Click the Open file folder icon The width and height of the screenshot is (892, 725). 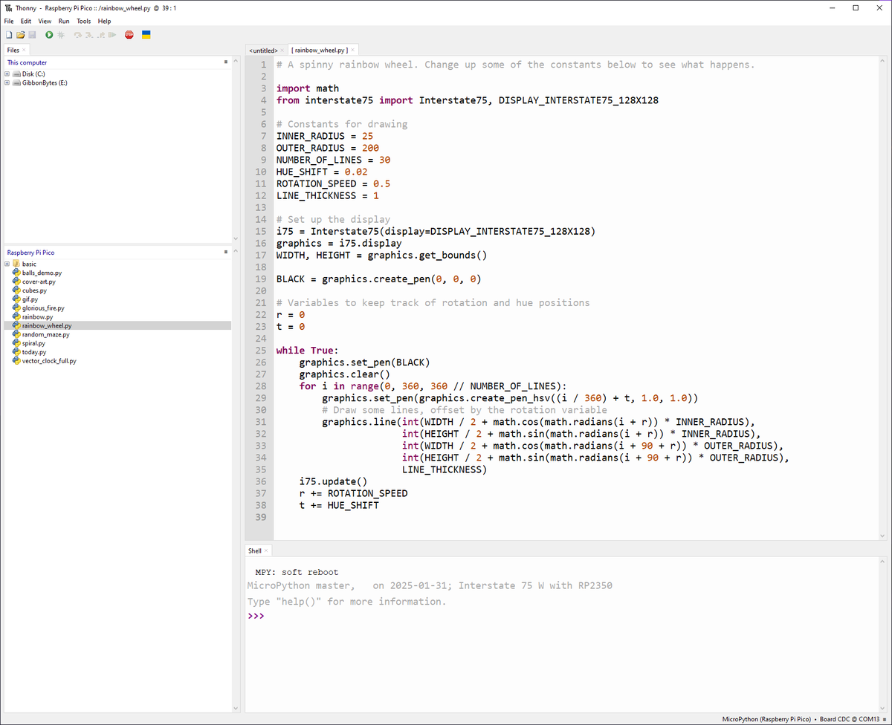[x=21, y=35]
